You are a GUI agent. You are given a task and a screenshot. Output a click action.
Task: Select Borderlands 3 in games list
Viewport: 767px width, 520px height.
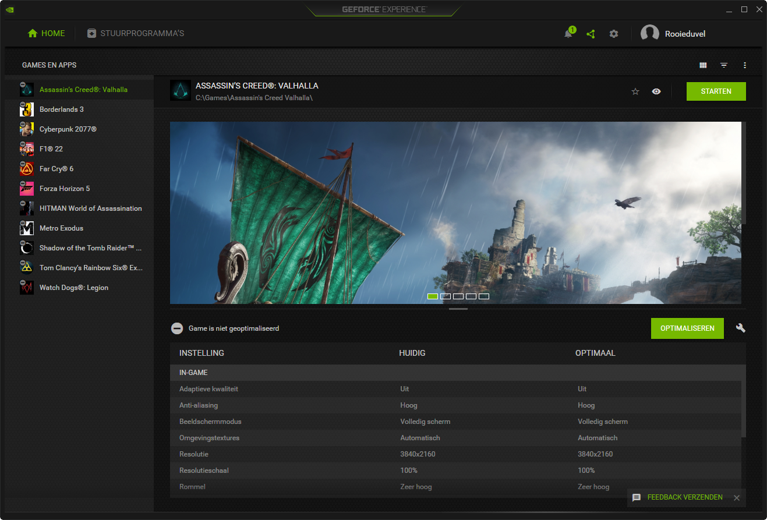tap(62, 109)
